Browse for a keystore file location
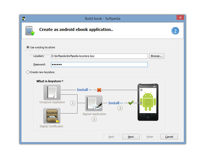 coord(156,56)
